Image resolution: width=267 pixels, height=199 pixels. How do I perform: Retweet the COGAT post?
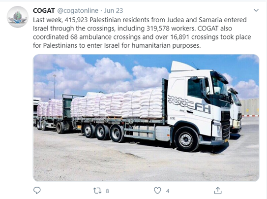(97, 191)
